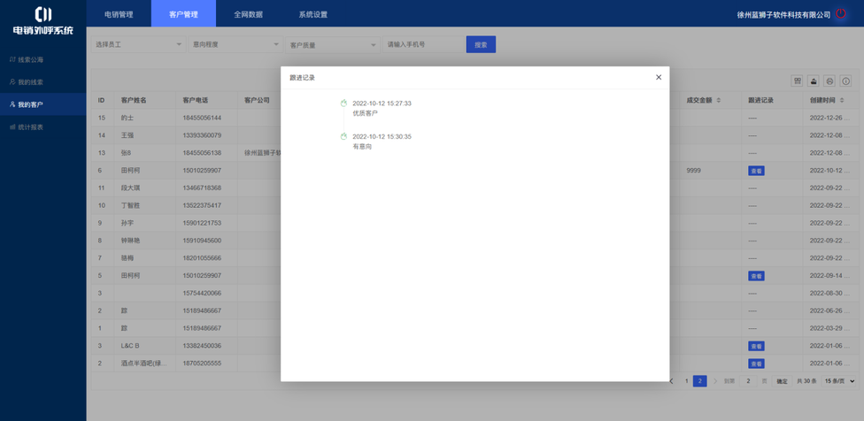The width and height of the screenshot is (864, 421).
Task: Go to page 1 in pagination
Action: 686,381
